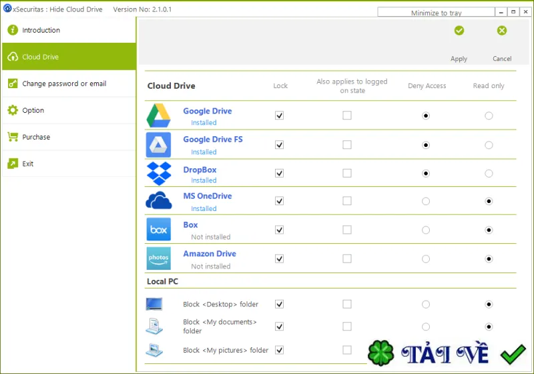This screenshot has width=534, height=374.
Task: Click the Google Drive FS icon
Action: pos(158,145)
